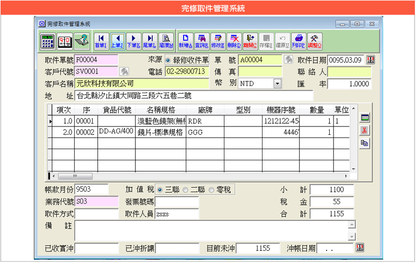Select the 二聯 tax radio button
This screenshot has width=416, height=264.
(x=186, y=190)
